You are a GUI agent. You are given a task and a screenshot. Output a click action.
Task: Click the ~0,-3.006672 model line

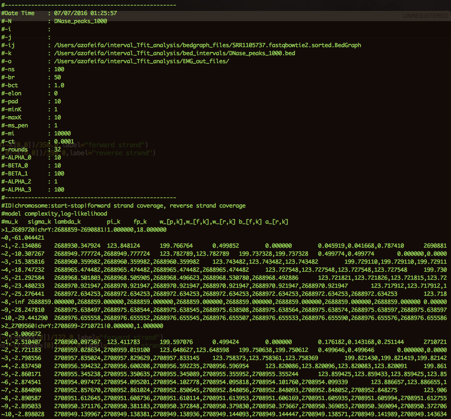(x=21, y=334)
